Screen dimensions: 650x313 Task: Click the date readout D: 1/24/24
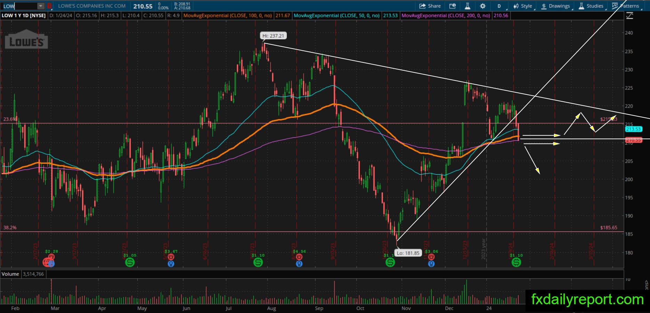pyautogui.click(x=61, y=16)
